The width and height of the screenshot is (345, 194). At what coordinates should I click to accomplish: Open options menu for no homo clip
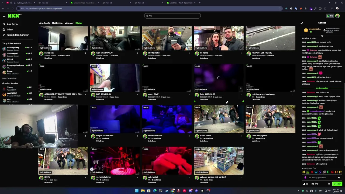(241, 53)
